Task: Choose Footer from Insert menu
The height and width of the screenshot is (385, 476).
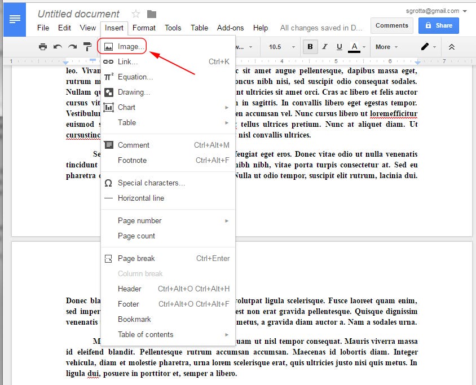Action: pos(168,304)
